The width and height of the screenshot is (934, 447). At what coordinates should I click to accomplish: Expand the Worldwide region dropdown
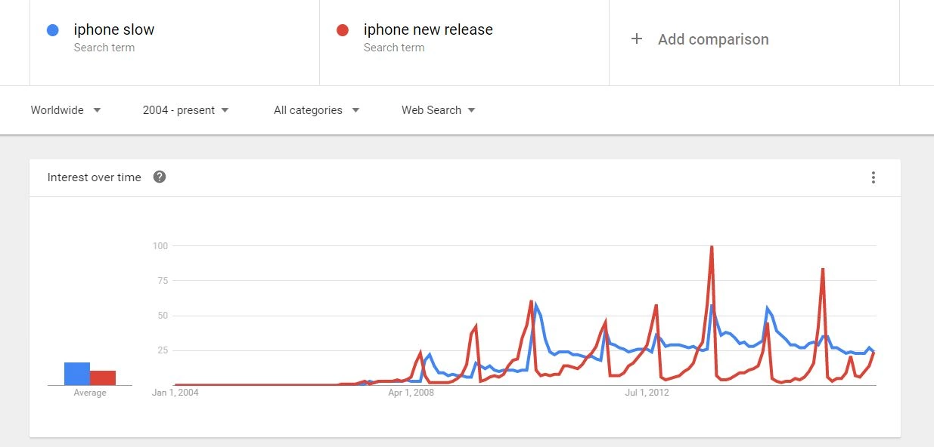66,110
